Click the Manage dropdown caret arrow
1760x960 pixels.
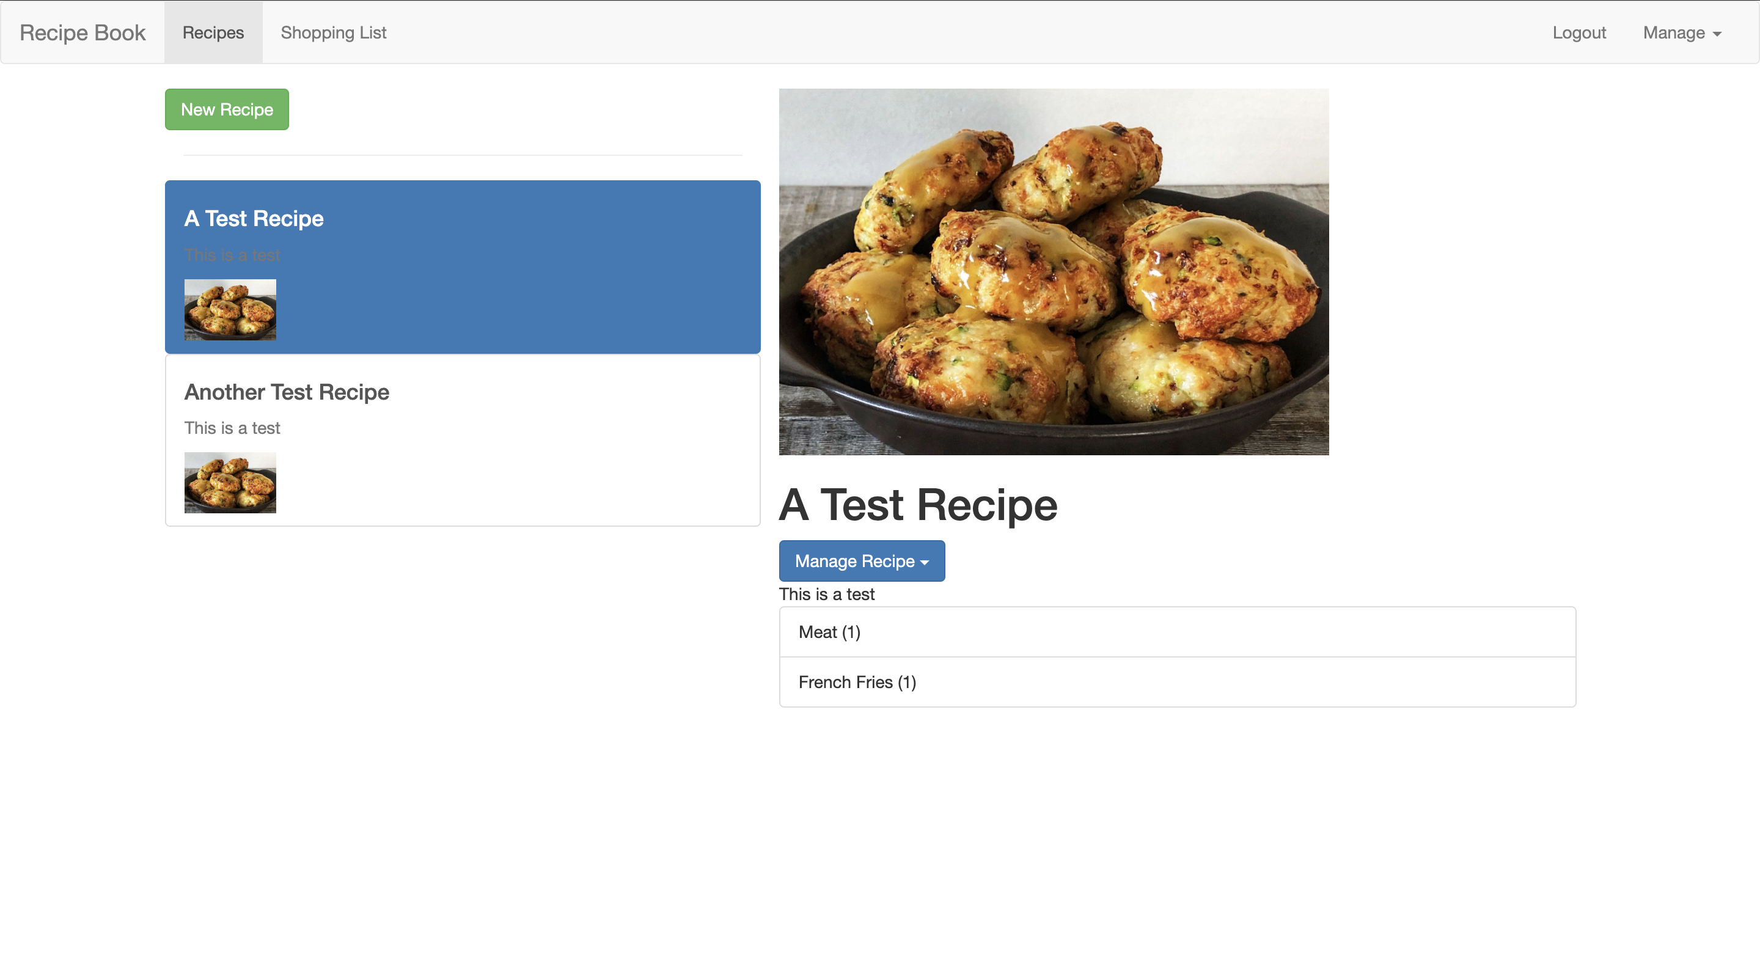[1716, 34]
